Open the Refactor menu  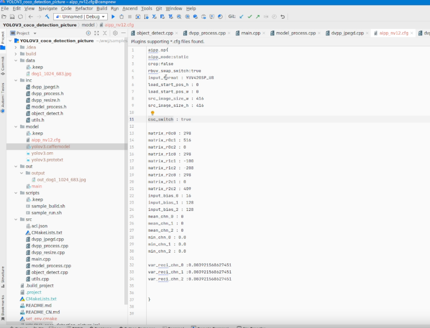[x=84, y=9]
